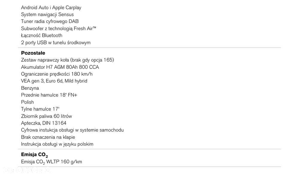Select Ograniczenie prędkości 180 km/h text
299x176 pixels.
[57, 74]
